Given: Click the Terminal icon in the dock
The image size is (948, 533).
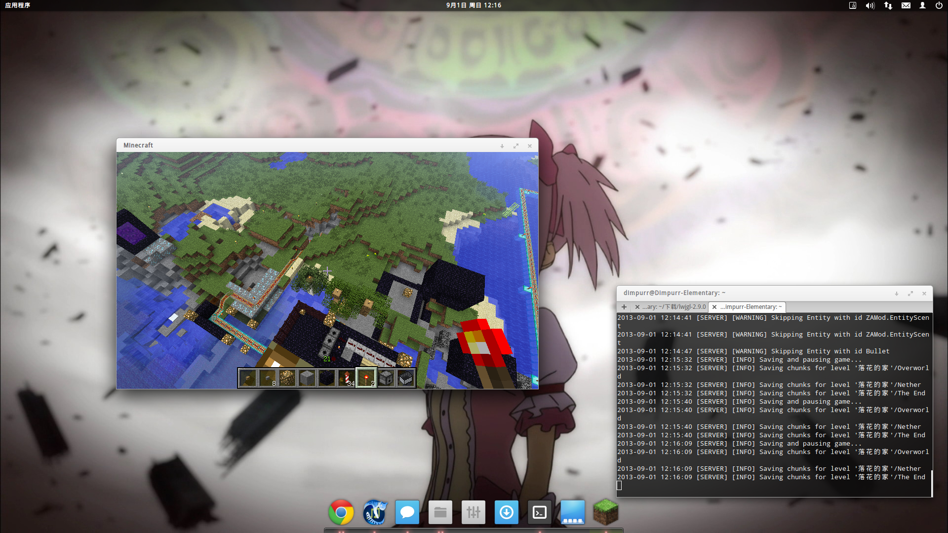Looking at the screenshot, I should coord(540,512).
